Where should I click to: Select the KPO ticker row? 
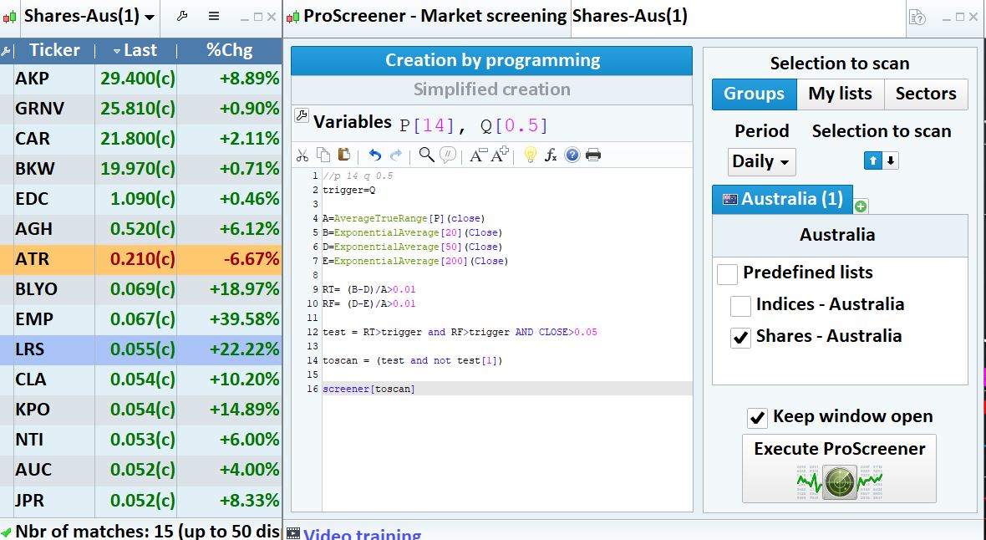tap(141, 410)
